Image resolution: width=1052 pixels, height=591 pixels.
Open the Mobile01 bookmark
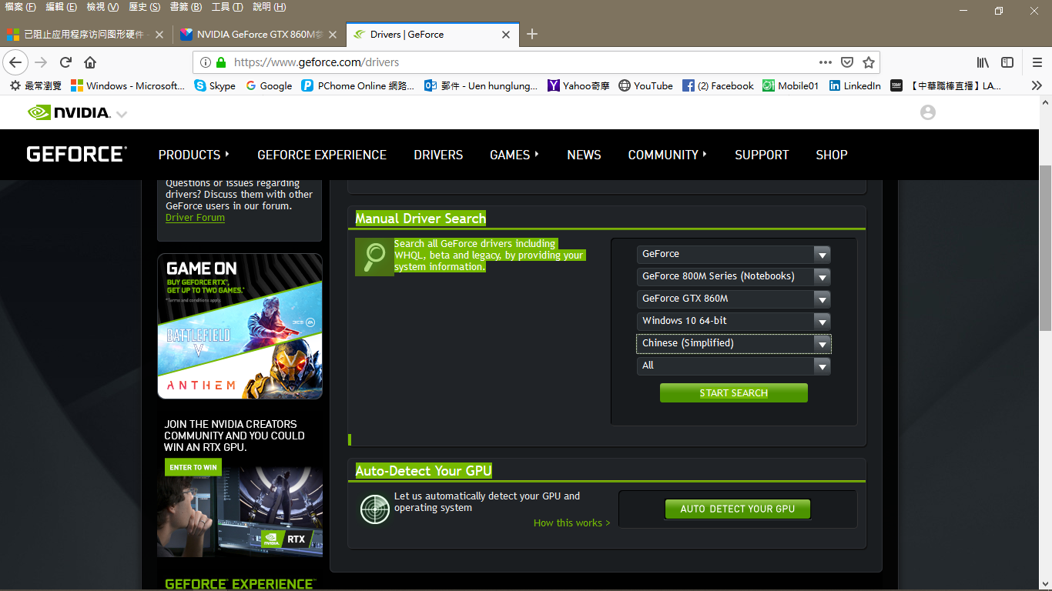pyautogui.click(x=791, y=85)
